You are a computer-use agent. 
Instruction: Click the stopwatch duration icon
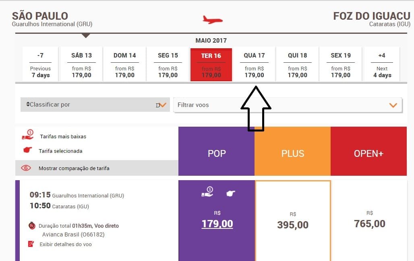tap(32, 226)
